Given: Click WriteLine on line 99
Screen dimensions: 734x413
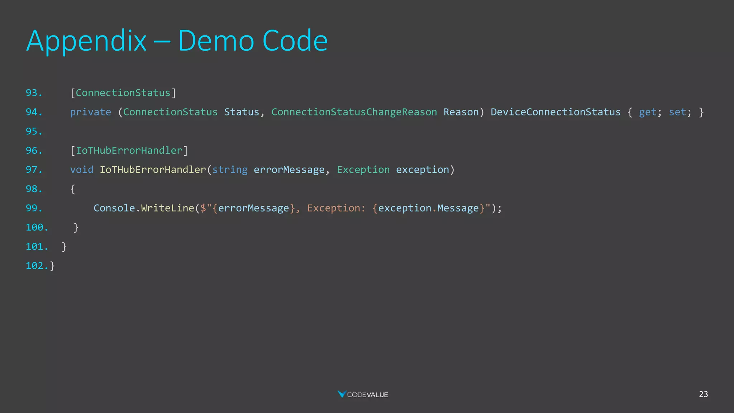Looking at the screenshot, I should (167, 208).
